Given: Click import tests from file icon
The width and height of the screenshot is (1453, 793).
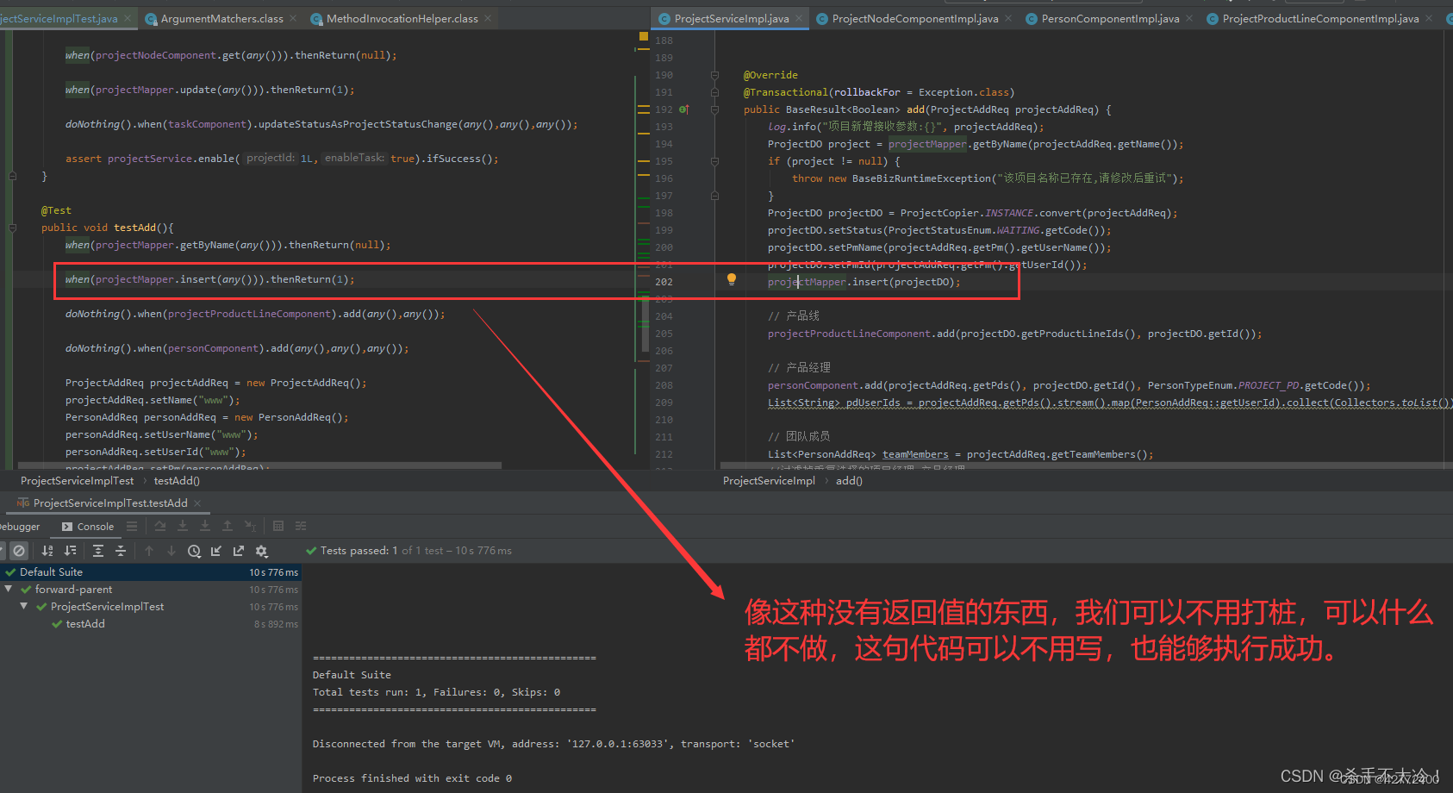Looking at the screenshot, I should [x=216, y=551].
